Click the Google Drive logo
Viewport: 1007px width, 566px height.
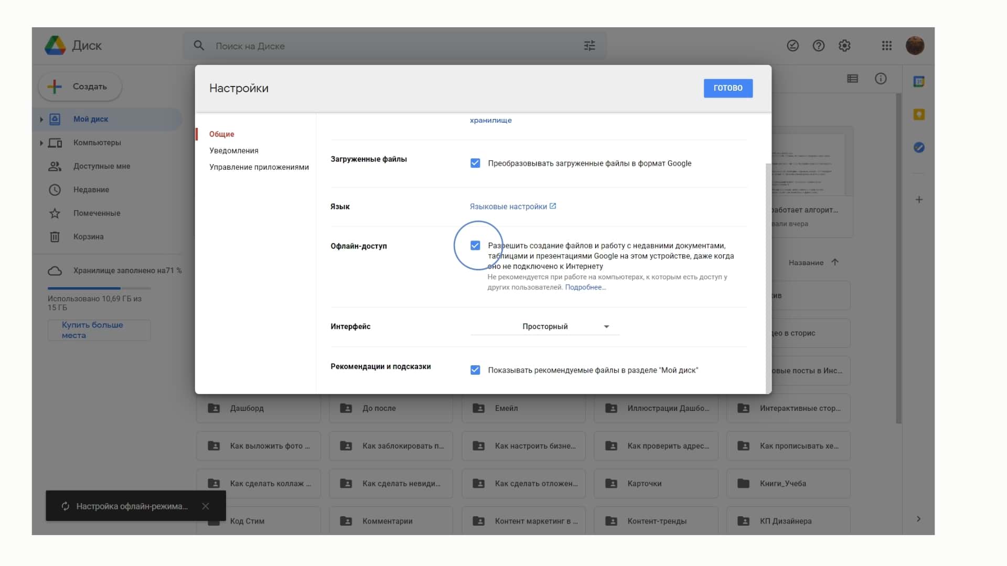(55, 46)
